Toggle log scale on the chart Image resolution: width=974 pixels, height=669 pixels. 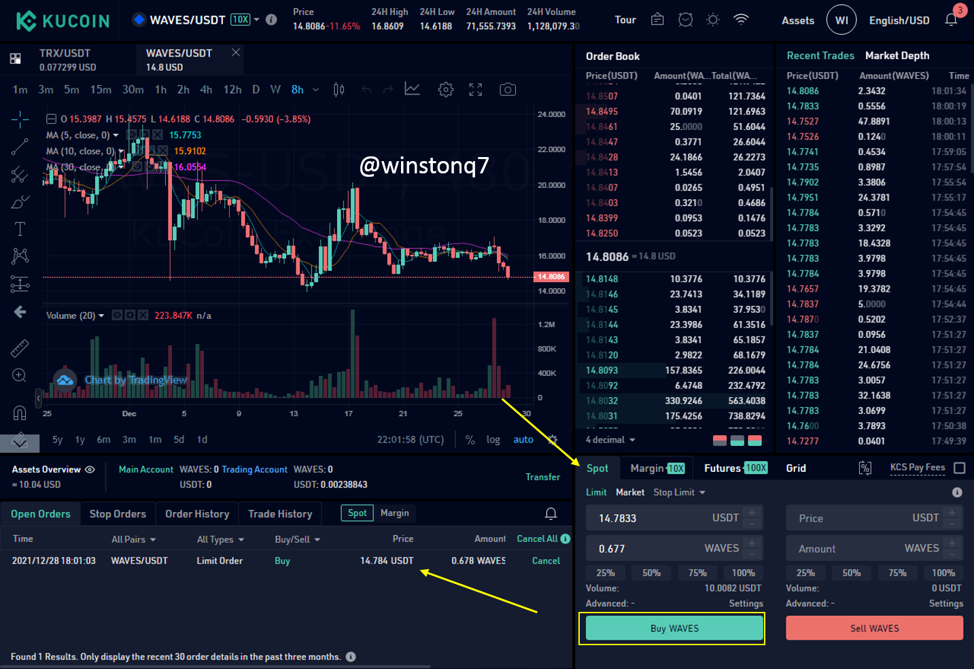point(493,440)
